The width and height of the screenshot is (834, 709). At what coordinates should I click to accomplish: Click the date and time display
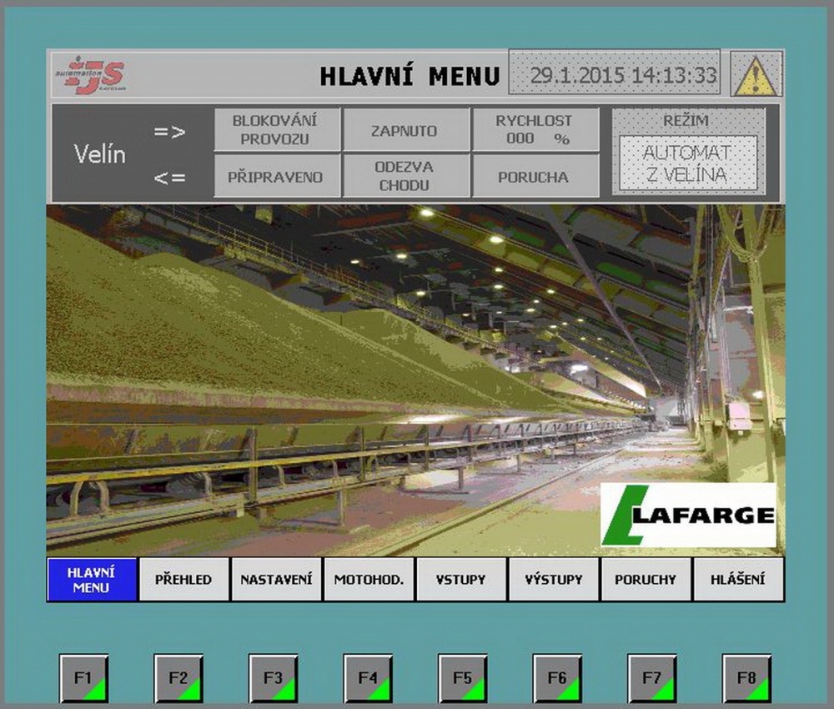tap(615, 75)
